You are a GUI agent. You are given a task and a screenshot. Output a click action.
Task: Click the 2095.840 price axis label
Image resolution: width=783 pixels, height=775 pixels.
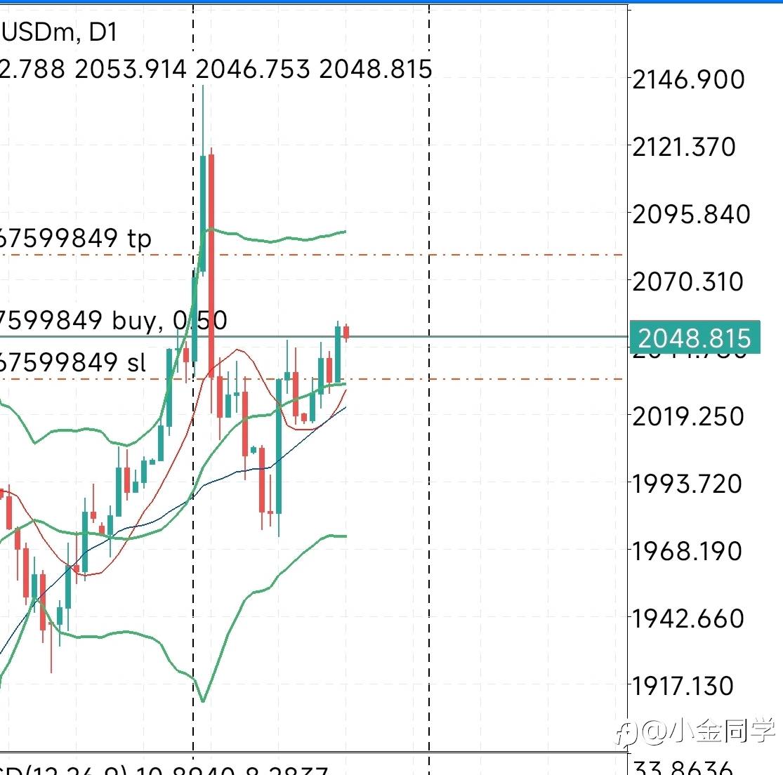pos(691,215)
